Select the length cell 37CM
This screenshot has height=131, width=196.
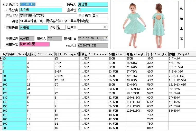coord(157,58)
